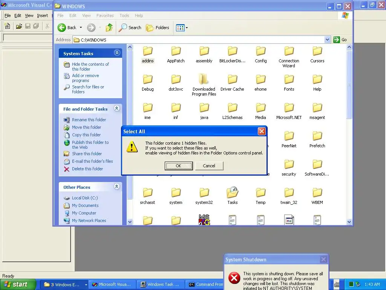The height and width of the screenshot is (290, 386).
Task: Click the Back arrow icon in Explorer
Action: coord(62,28)
